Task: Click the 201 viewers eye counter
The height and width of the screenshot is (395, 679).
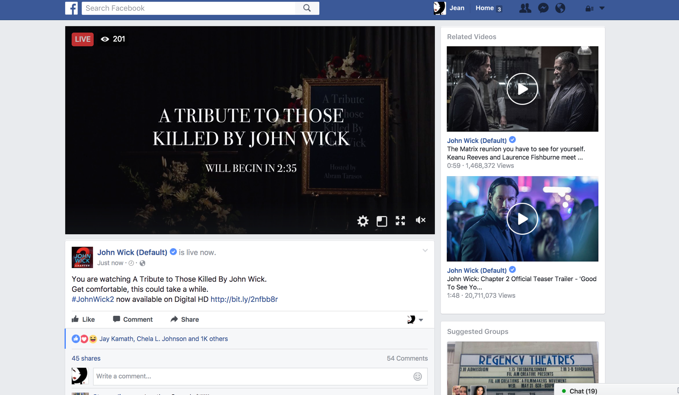Action: (113, 39)
